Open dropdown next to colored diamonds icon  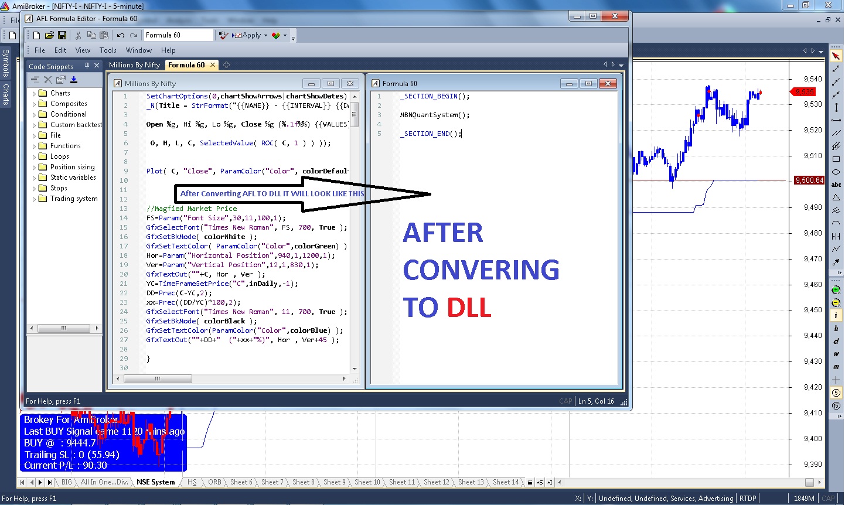285,35
